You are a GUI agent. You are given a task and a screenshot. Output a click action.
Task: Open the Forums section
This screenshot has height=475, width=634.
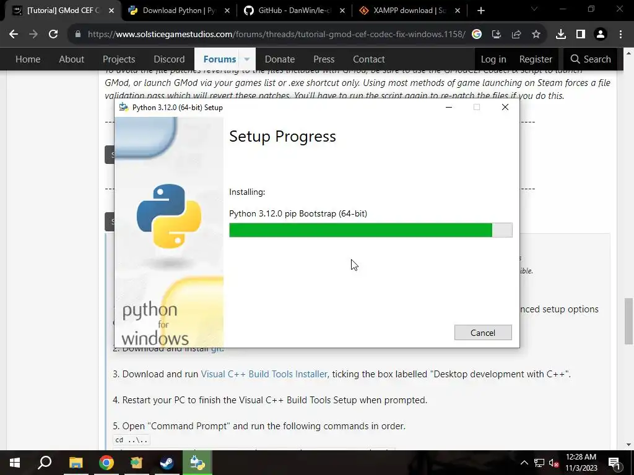pyautogui.click(x=220, y=59)
